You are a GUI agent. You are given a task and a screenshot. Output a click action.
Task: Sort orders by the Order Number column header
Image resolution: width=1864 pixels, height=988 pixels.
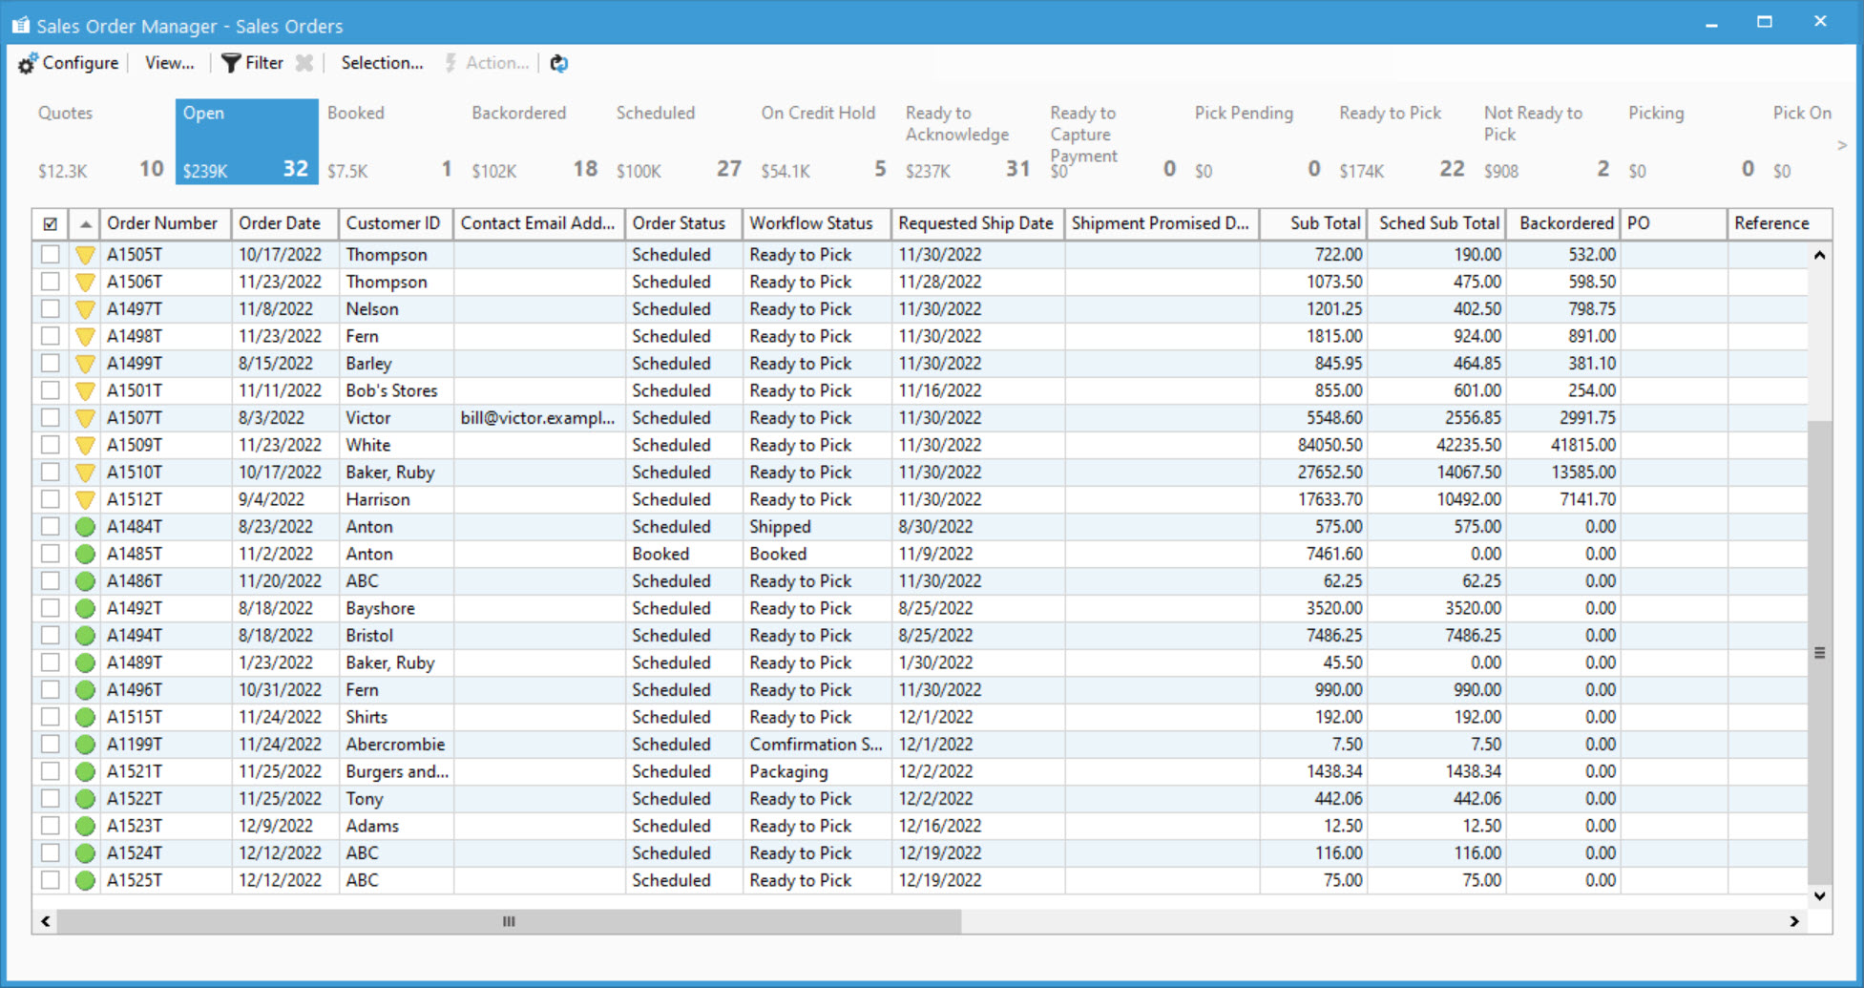tap(163, 222)
